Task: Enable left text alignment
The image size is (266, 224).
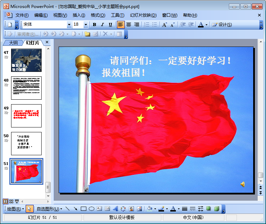Action: point(121,25)
